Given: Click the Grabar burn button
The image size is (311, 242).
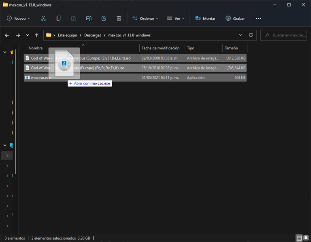Looking at the screenshot, I should [235, 18].
